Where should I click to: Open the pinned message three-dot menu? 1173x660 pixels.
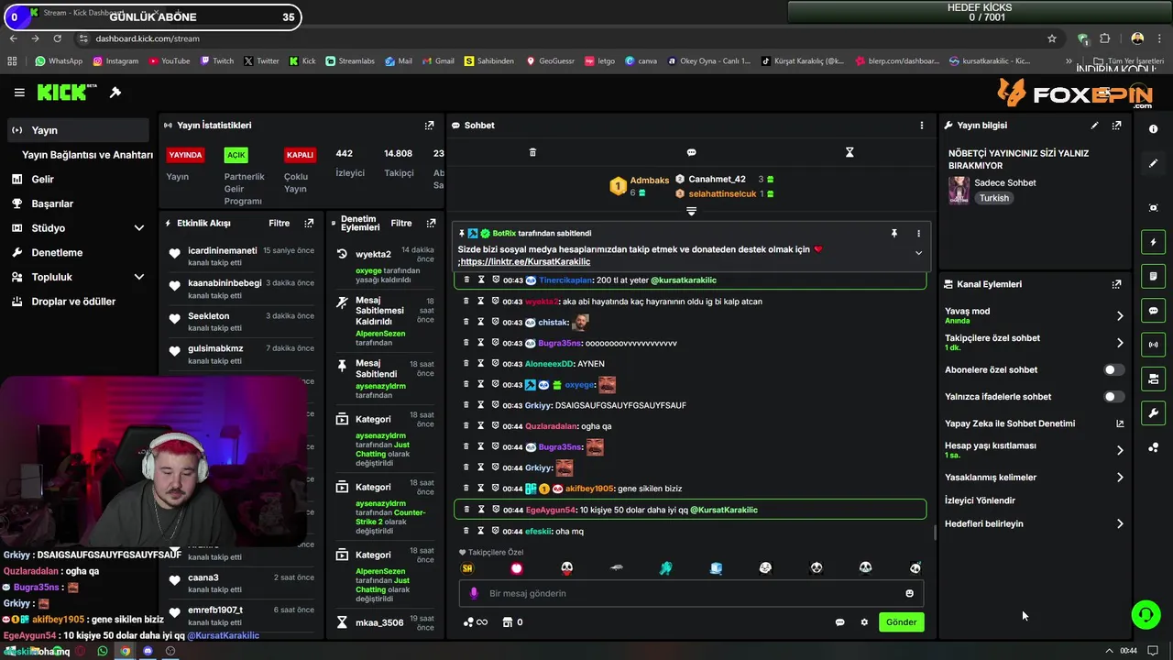(918, 234)
